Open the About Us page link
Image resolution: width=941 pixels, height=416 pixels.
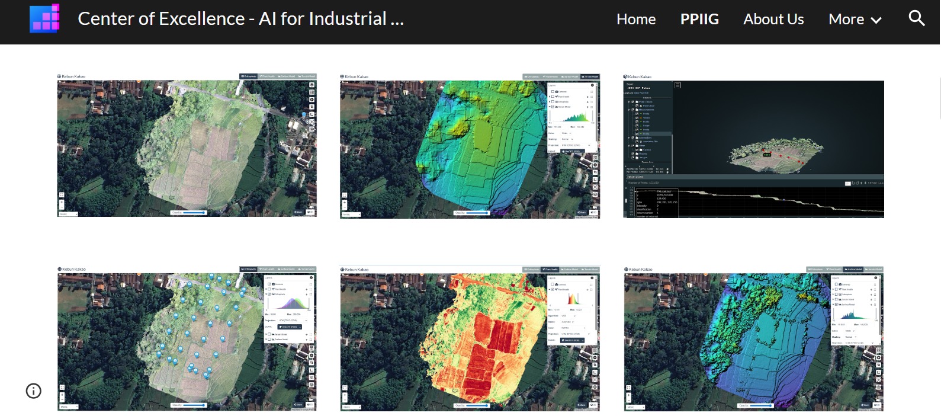click(773, 20)
